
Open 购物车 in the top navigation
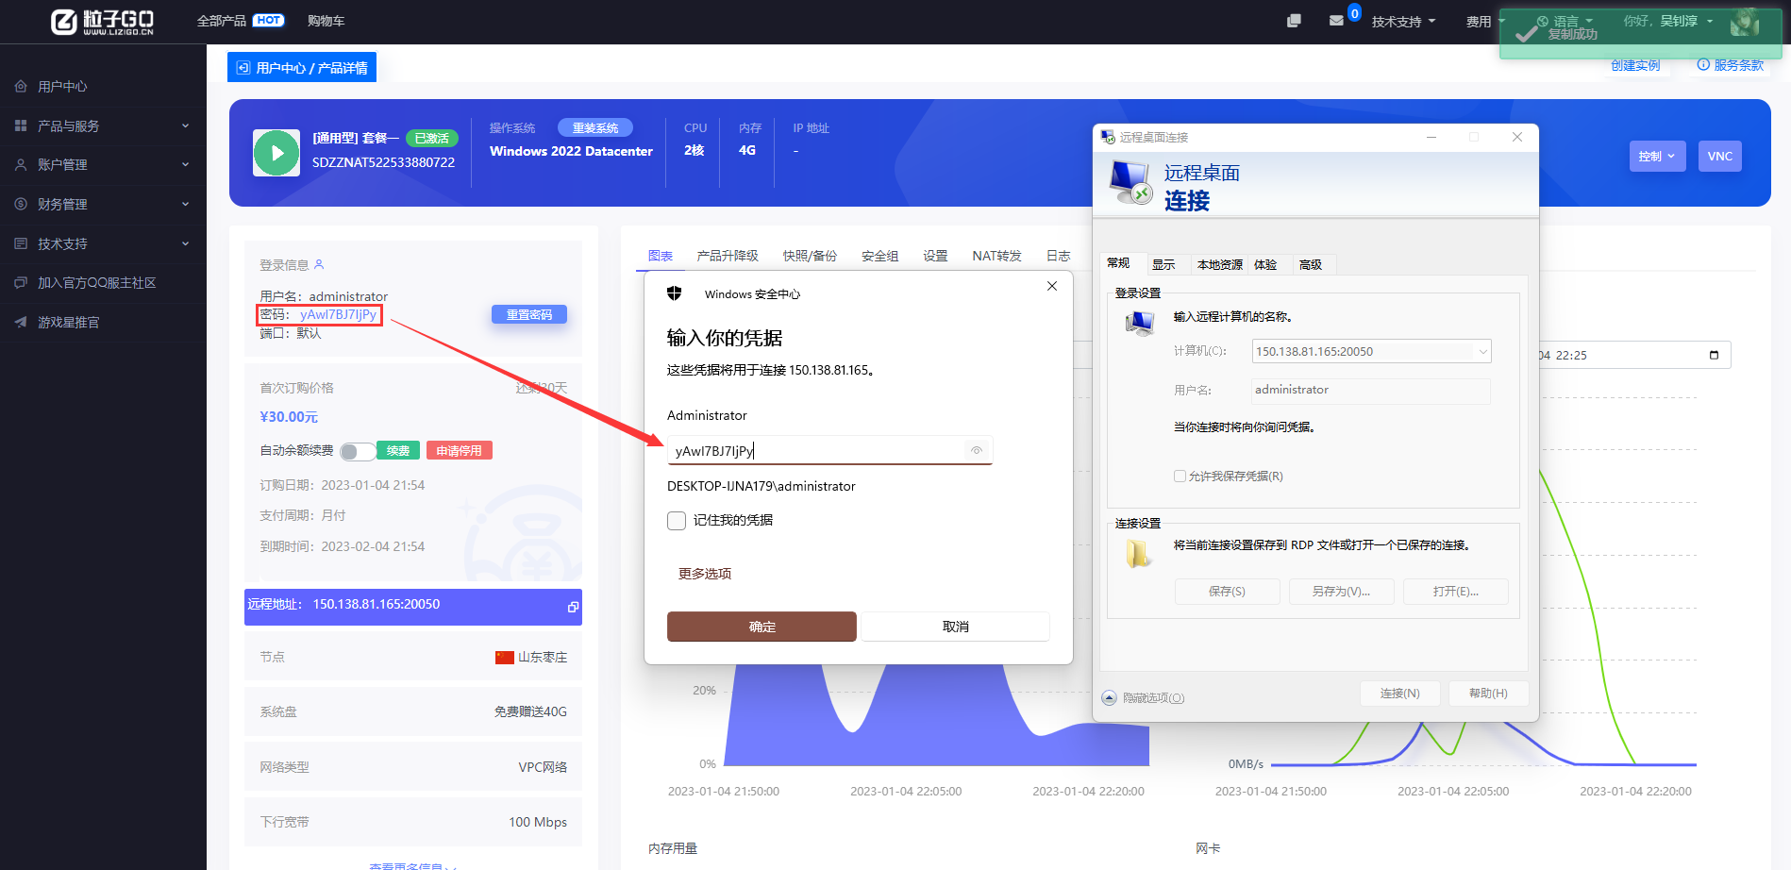point(326,21)
